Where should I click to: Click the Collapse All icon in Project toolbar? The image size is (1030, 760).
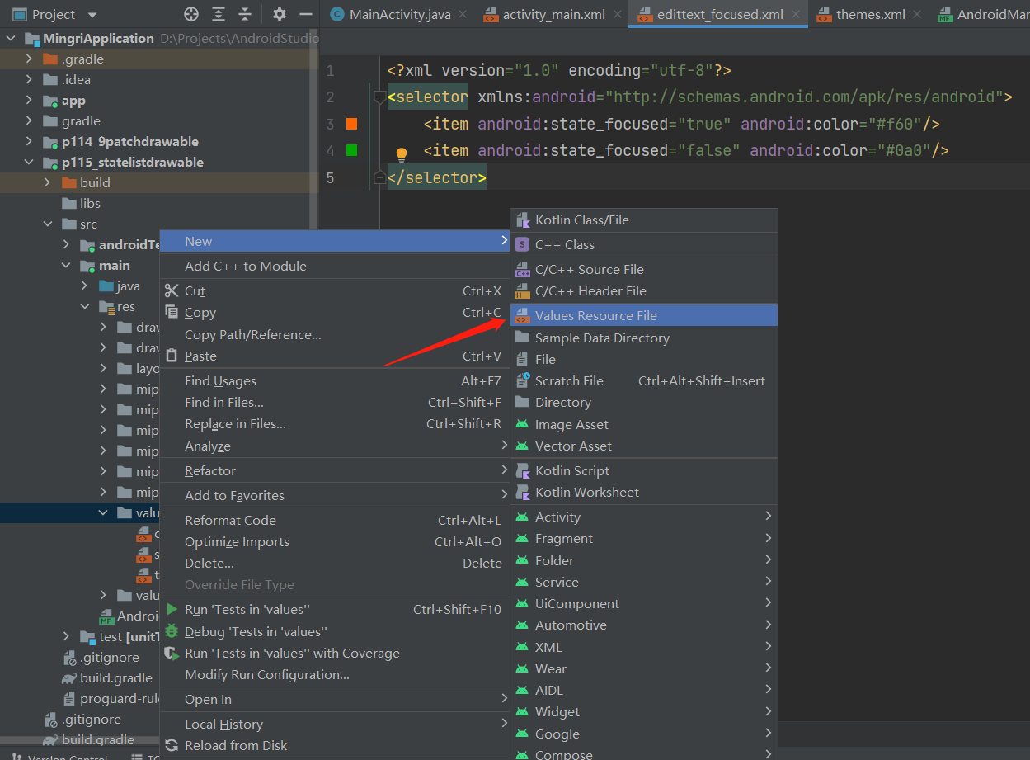pyautogui.click(x=245, y=14)
